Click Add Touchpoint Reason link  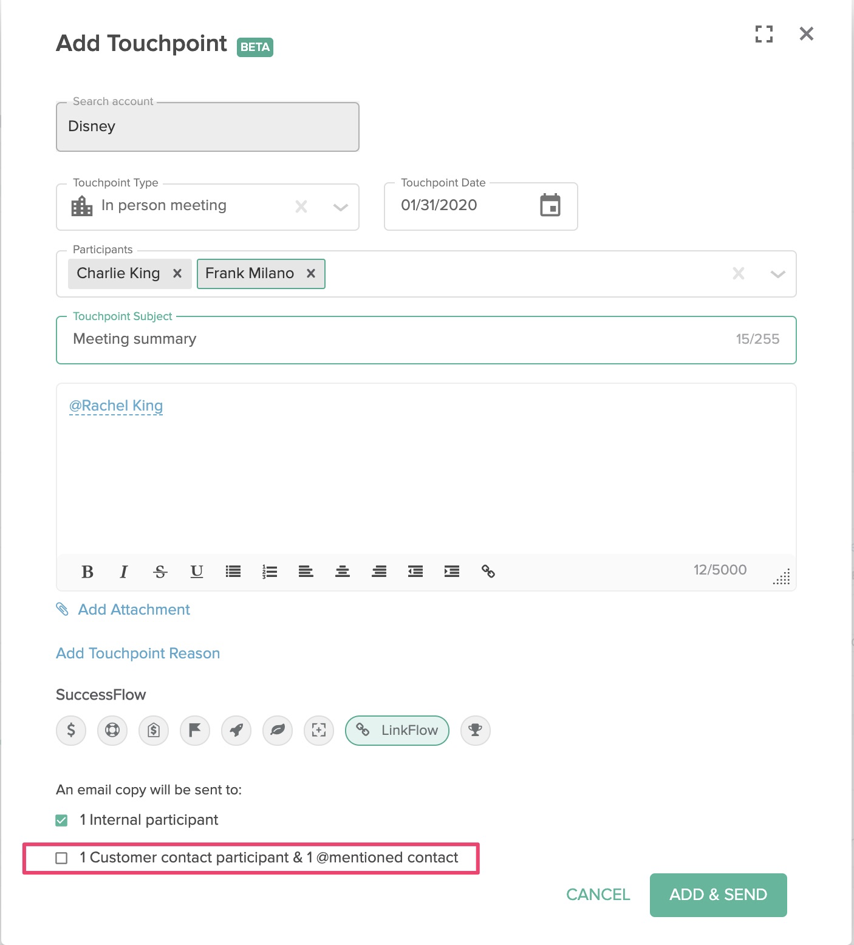(138, 653)
